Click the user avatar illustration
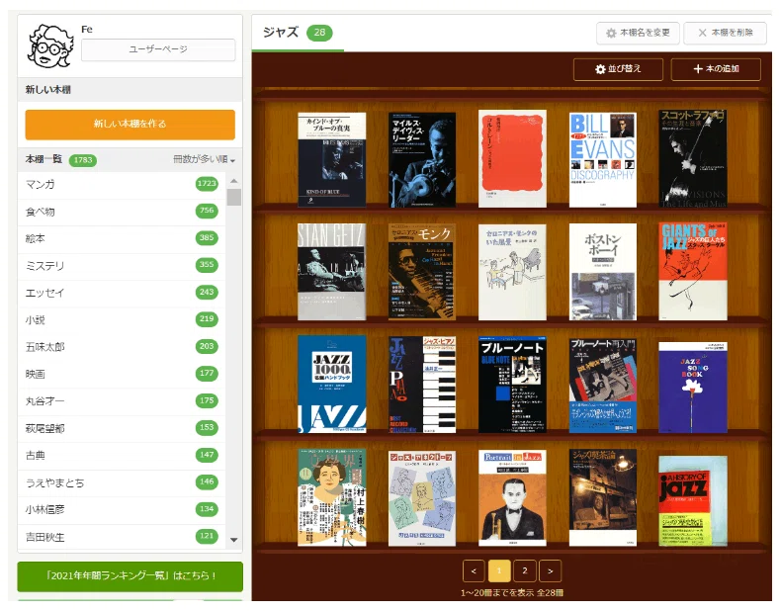Screen dimensions: 780x611 pyautogui.click(x=50, y=46)
